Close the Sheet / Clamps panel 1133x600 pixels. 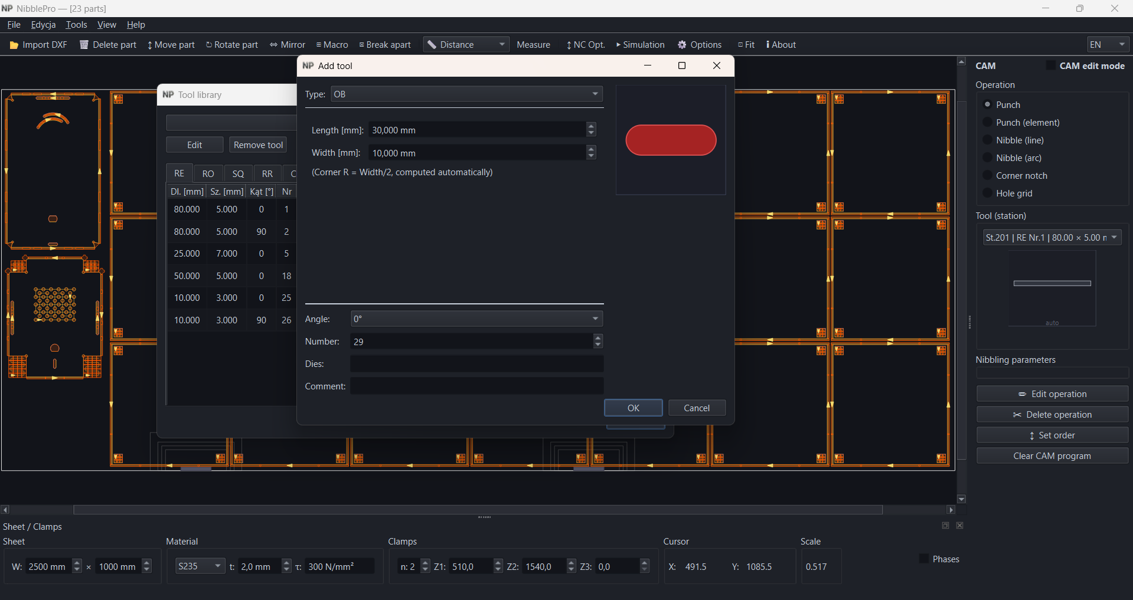tap(960, 526)
